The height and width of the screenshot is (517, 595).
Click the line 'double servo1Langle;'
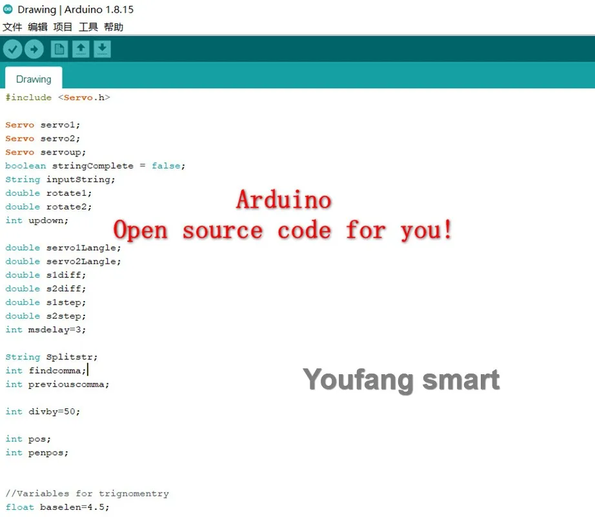tap(63, 248)
